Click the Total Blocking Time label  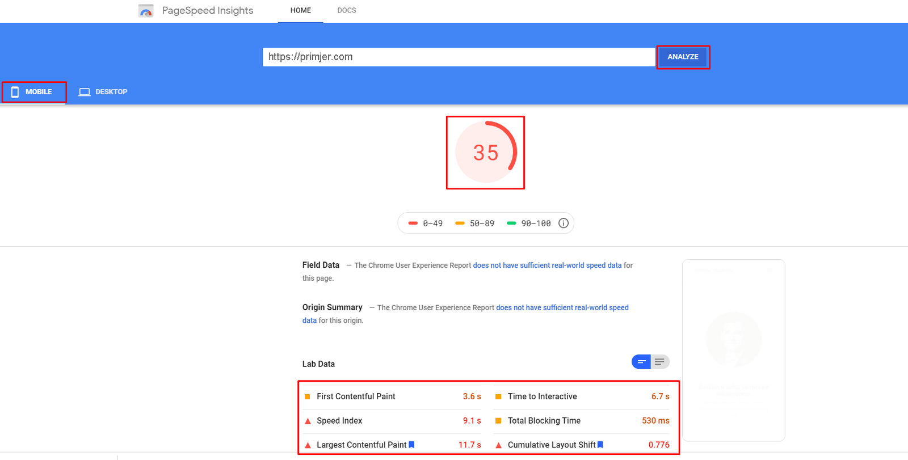click(x=544, y=421)
